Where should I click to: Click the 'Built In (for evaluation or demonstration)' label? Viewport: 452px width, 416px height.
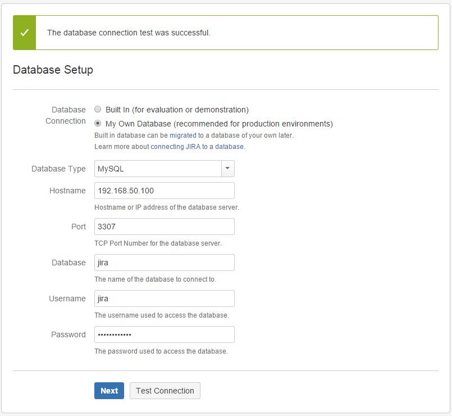click(x=177, y=110)
